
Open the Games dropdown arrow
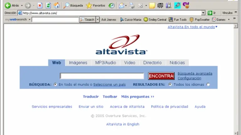click(x=229, y=20)
